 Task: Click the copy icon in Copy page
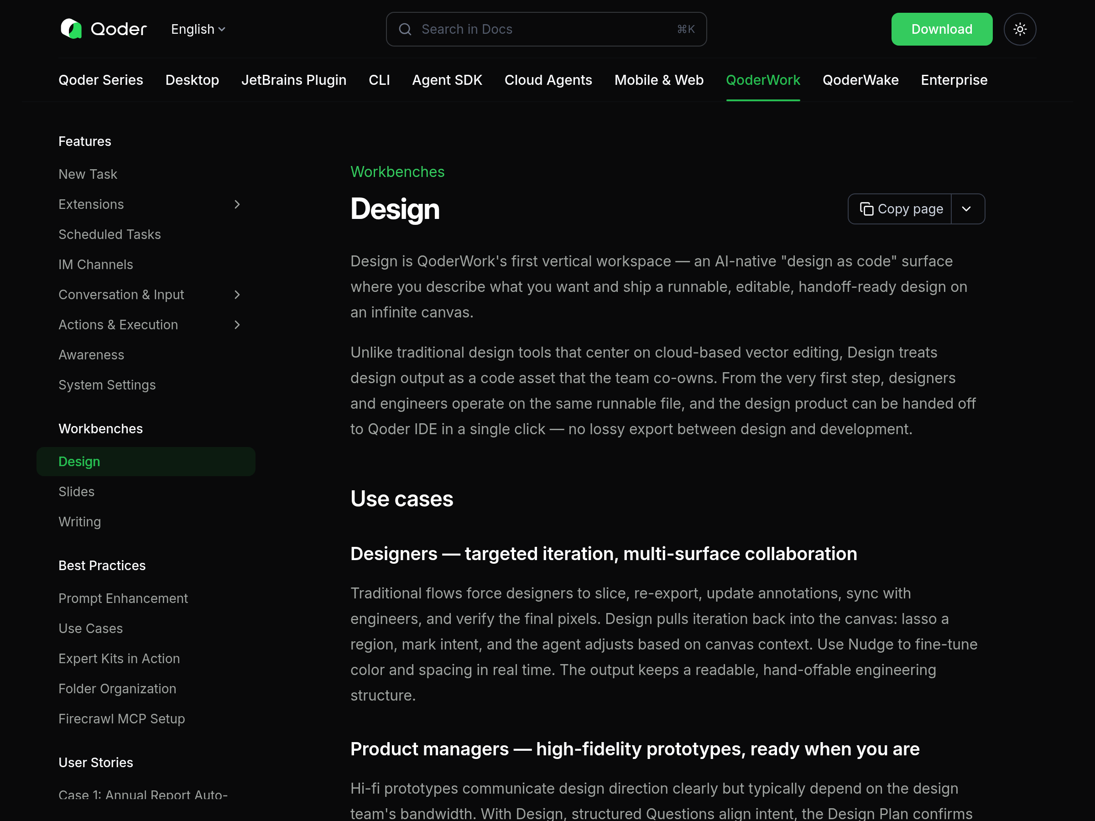coord(866,209)
